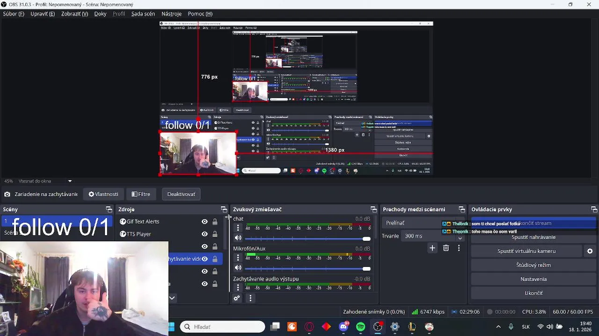This screenshot has width=599, height=336.
Task: Mute the Mikrofón/Aux speaker icon
Action: pyautogui.click(x=238, y=268)
